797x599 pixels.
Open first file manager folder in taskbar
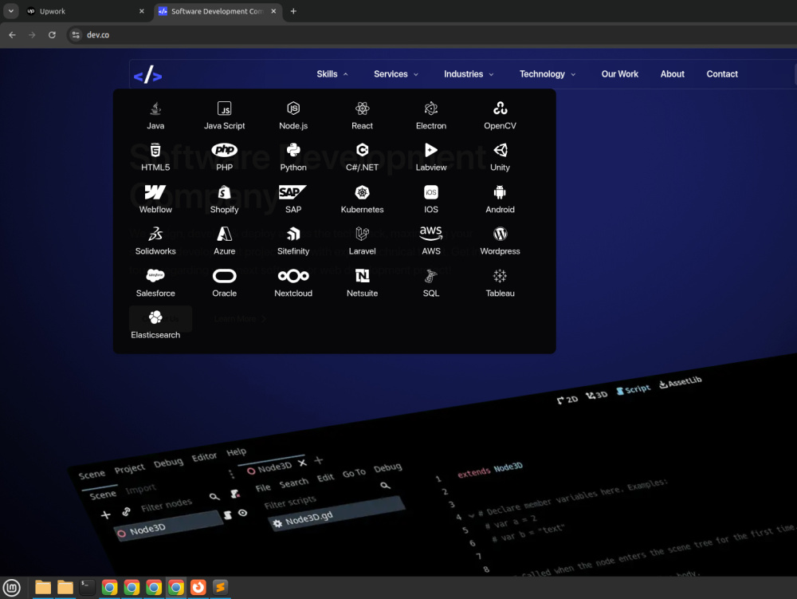(x=43, y=587)
